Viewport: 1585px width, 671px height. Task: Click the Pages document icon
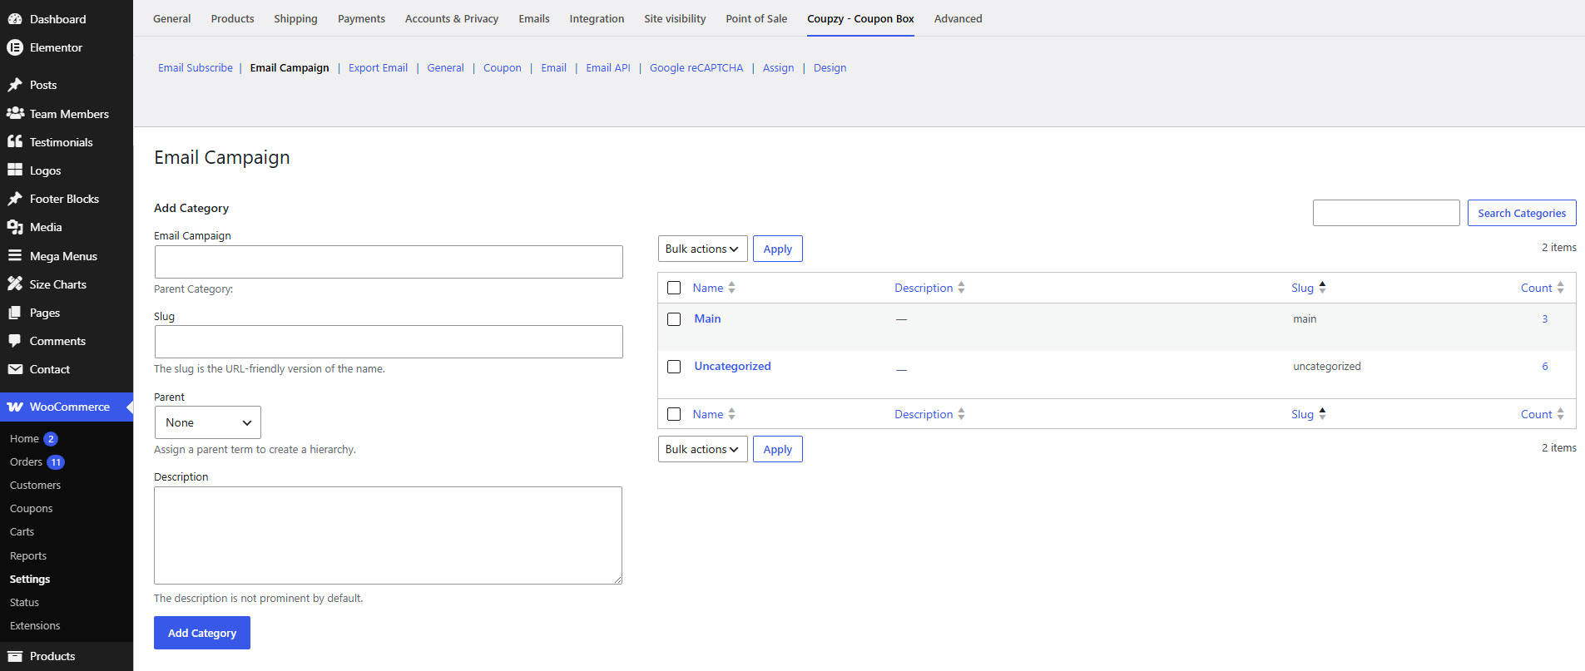click(15, 313)
